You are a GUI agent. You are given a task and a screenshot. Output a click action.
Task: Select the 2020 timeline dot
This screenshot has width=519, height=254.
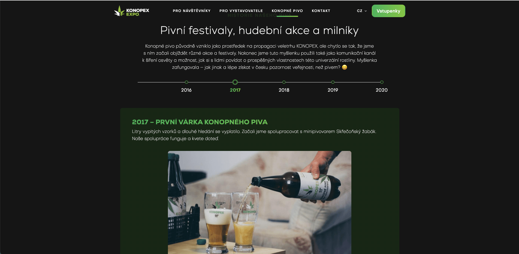pos(382,82)
